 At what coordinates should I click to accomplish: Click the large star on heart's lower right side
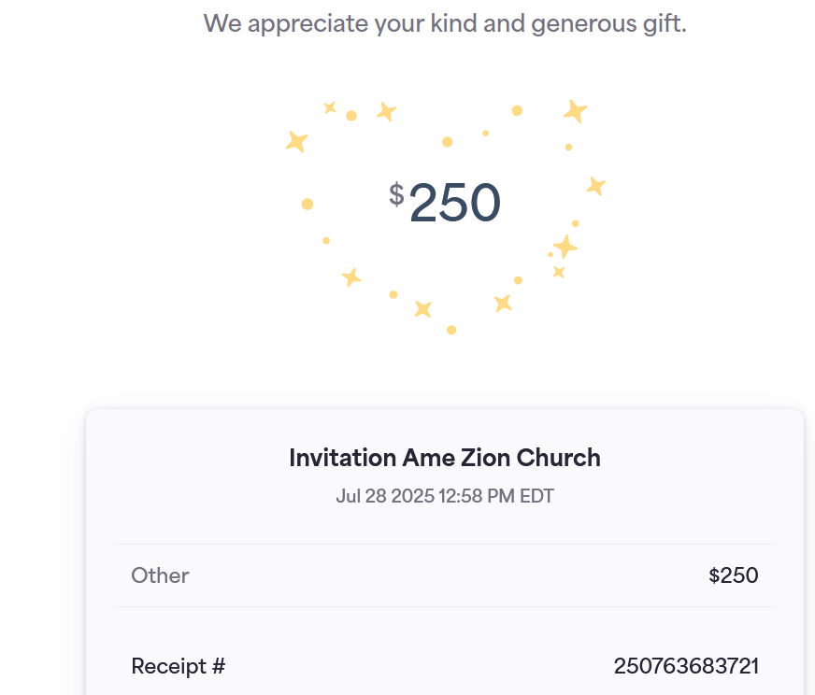(565, 247)
